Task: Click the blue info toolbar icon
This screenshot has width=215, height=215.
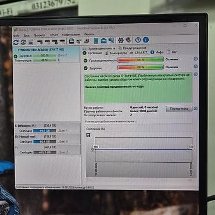Action: pos(146,40)
